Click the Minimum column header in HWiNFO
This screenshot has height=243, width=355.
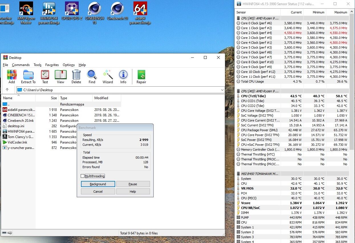coord(315,12)
